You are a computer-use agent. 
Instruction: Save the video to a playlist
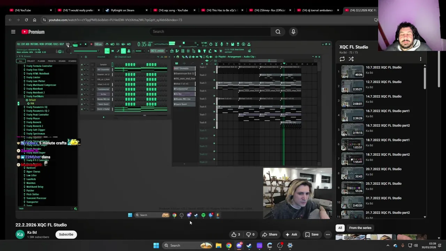(312, 235)
